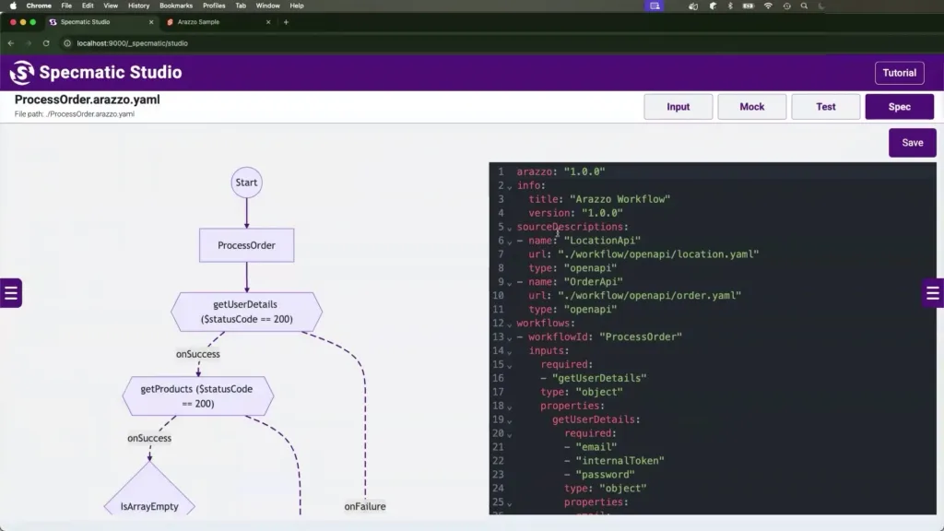Screen dimensions: 944x531
Task: Reload the page with the browser refresh icon
Action: (44, 43)
